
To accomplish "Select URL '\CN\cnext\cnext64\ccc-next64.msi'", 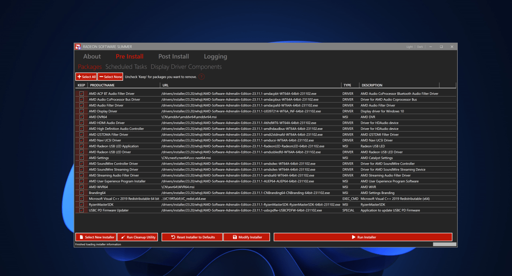I will pos(186,158).
